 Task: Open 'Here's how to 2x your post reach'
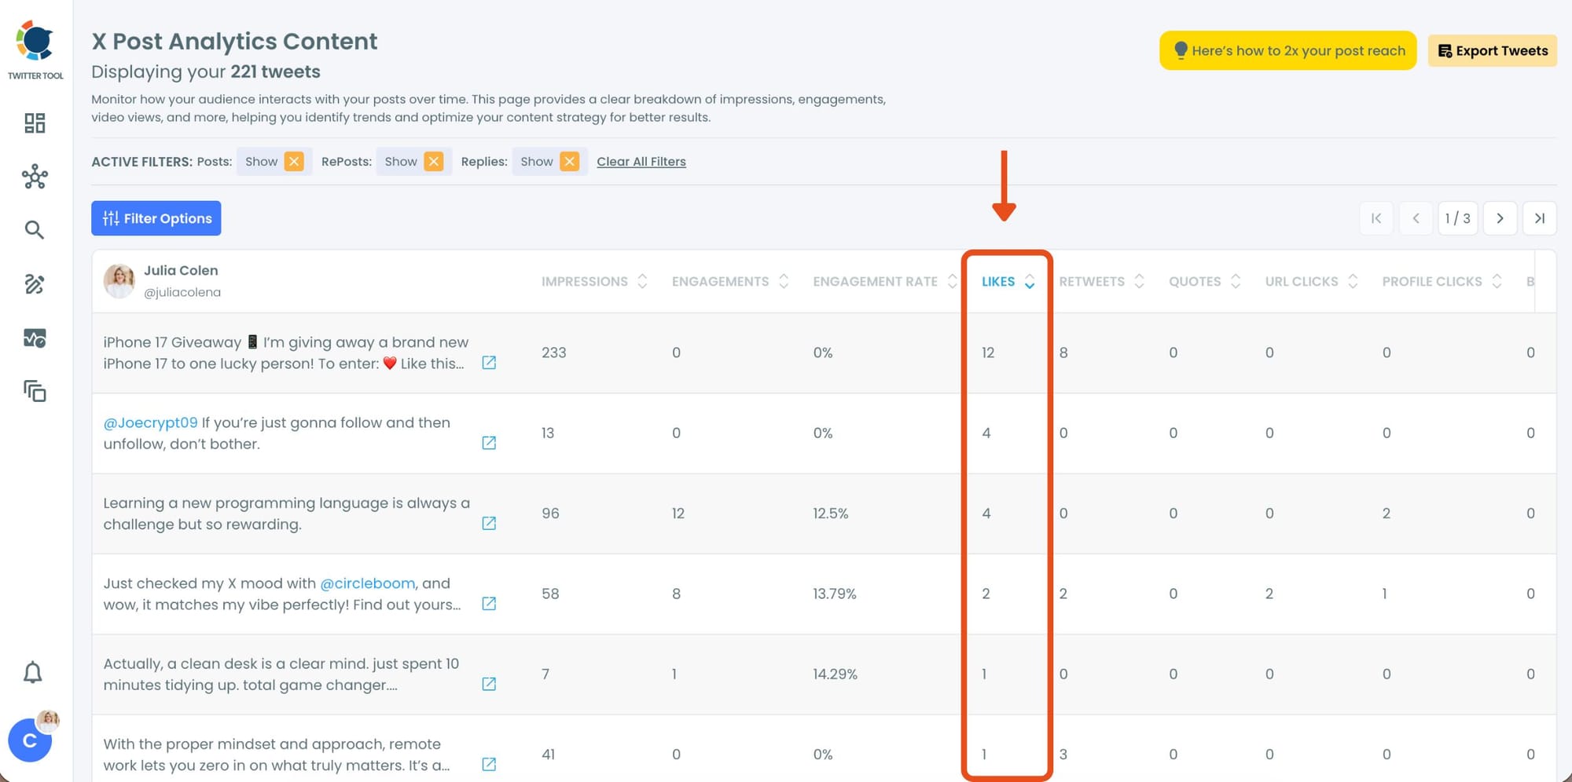point(1288,51)
